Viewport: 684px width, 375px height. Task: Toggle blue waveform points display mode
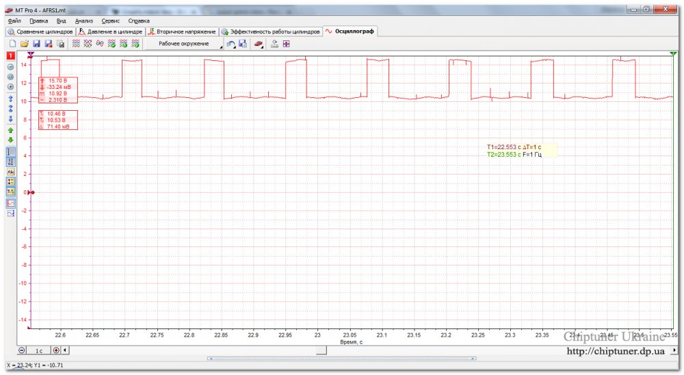point(10,213)
